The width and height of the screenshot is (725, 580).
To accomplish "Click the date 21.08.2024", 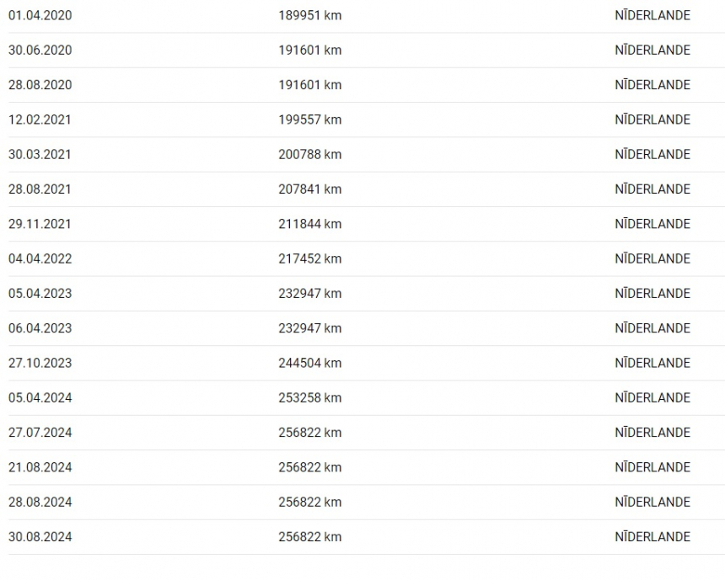I will pyautogui.click(x=40, y=467).
